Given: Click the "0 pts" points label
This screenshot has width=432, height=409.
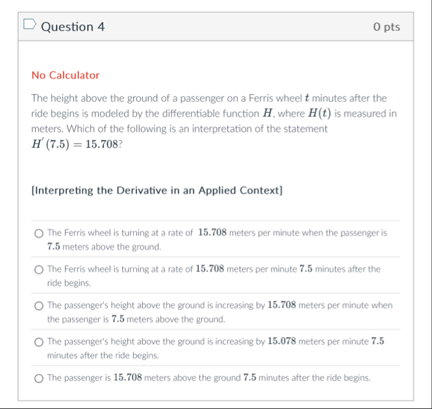Looking at the screenshot, I should [387, 27].
